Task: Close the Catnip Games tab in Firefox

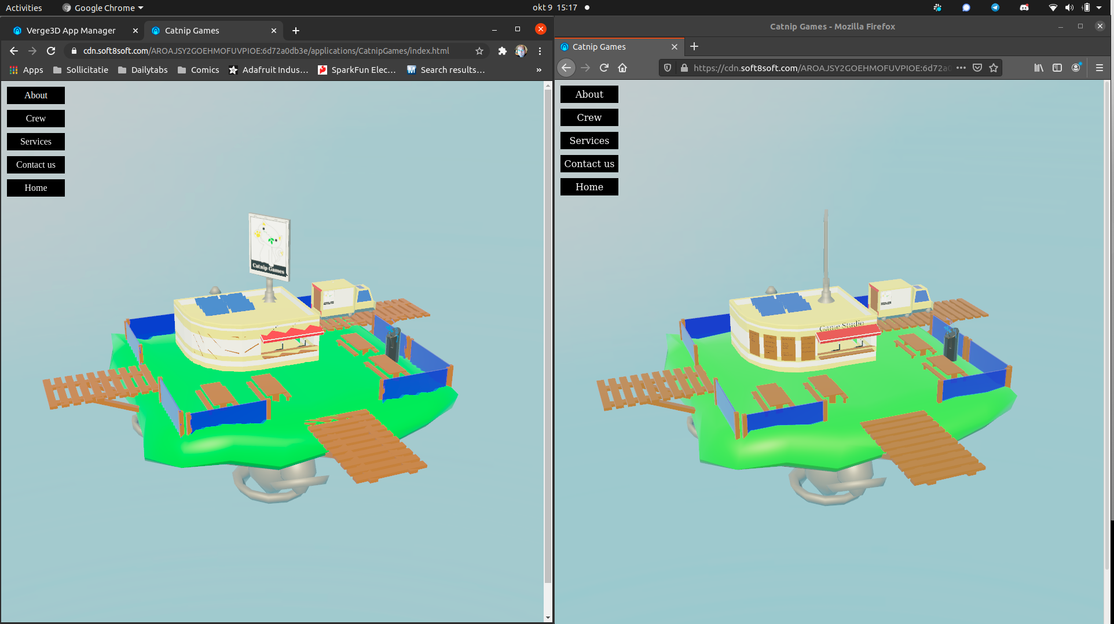Action: [675, 47]
